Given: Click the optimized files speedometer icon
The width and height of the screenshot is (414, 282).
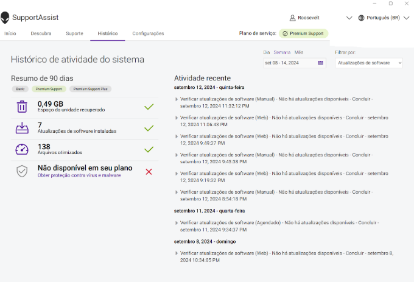Looking at the screenshot, I should pyautogui.click(x=22, y=149).
